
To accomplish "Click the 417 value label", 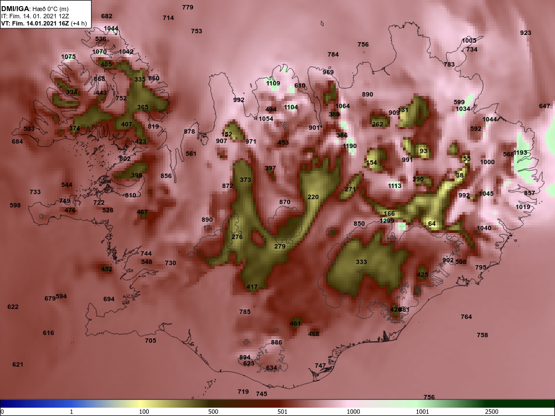I will click(x=252, y=287).
